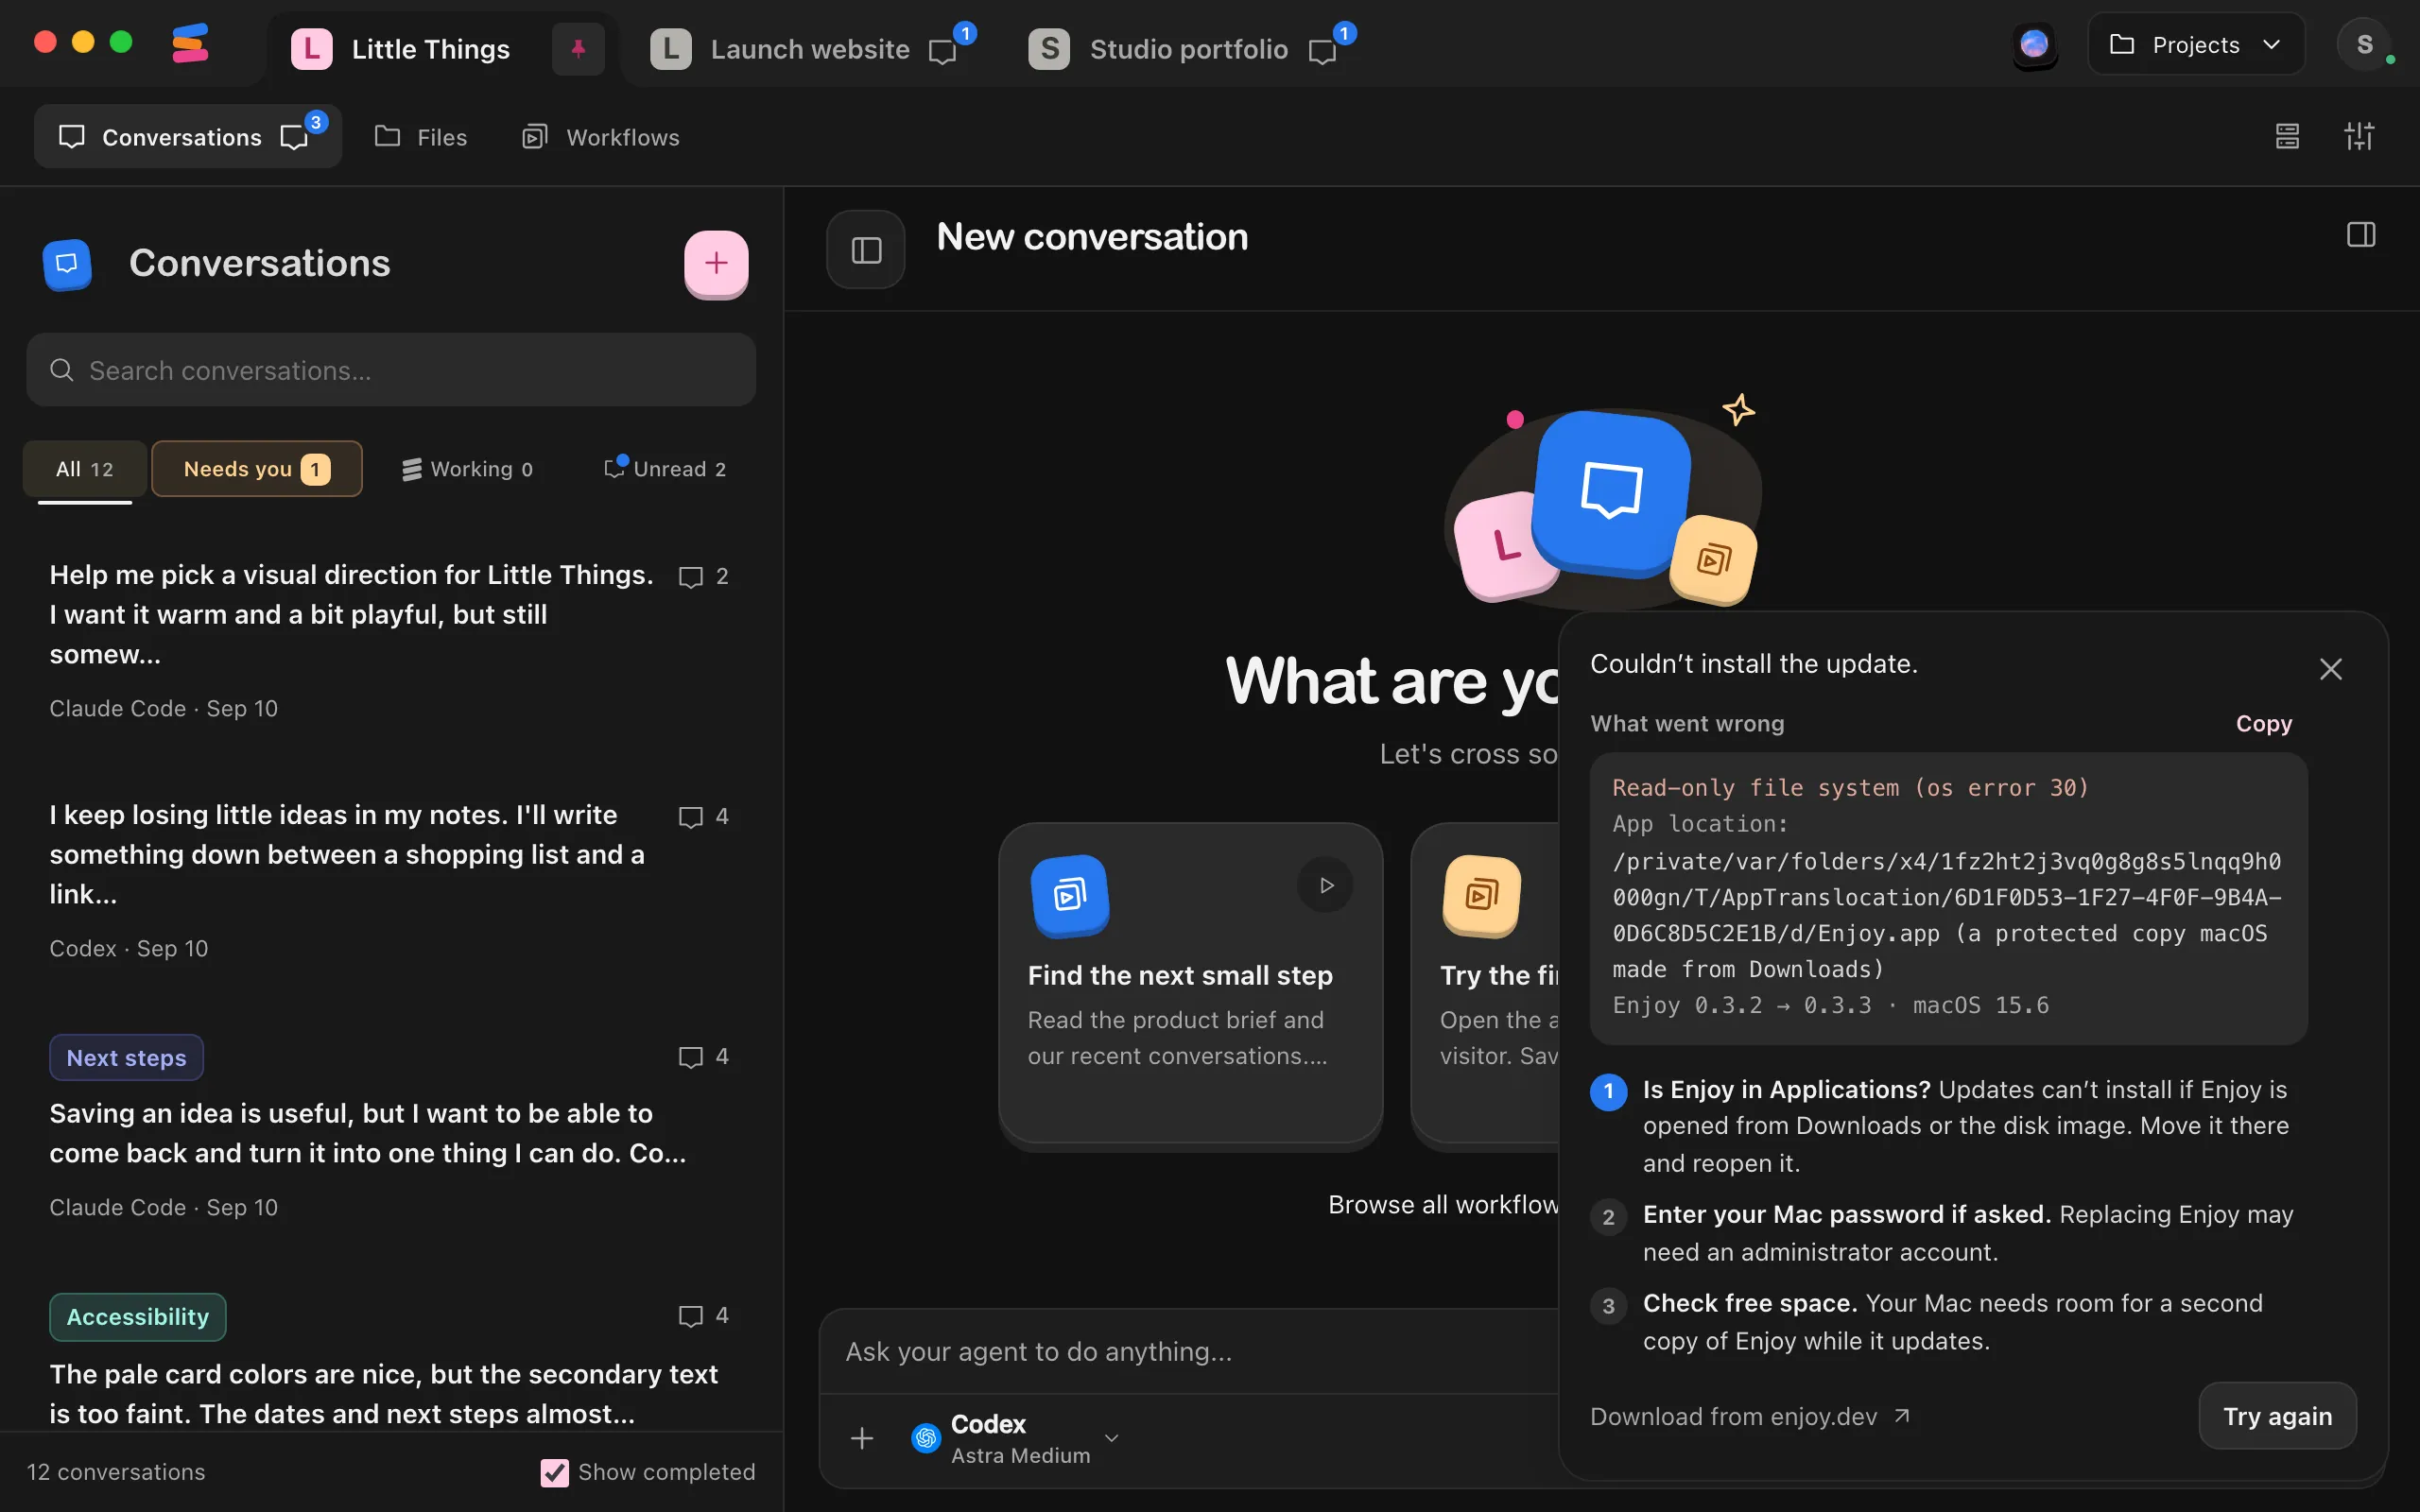This screenshot has width=2420, height=1512.
Task: Click the pink new conversation plus button
Action: (x=716, y=263)
